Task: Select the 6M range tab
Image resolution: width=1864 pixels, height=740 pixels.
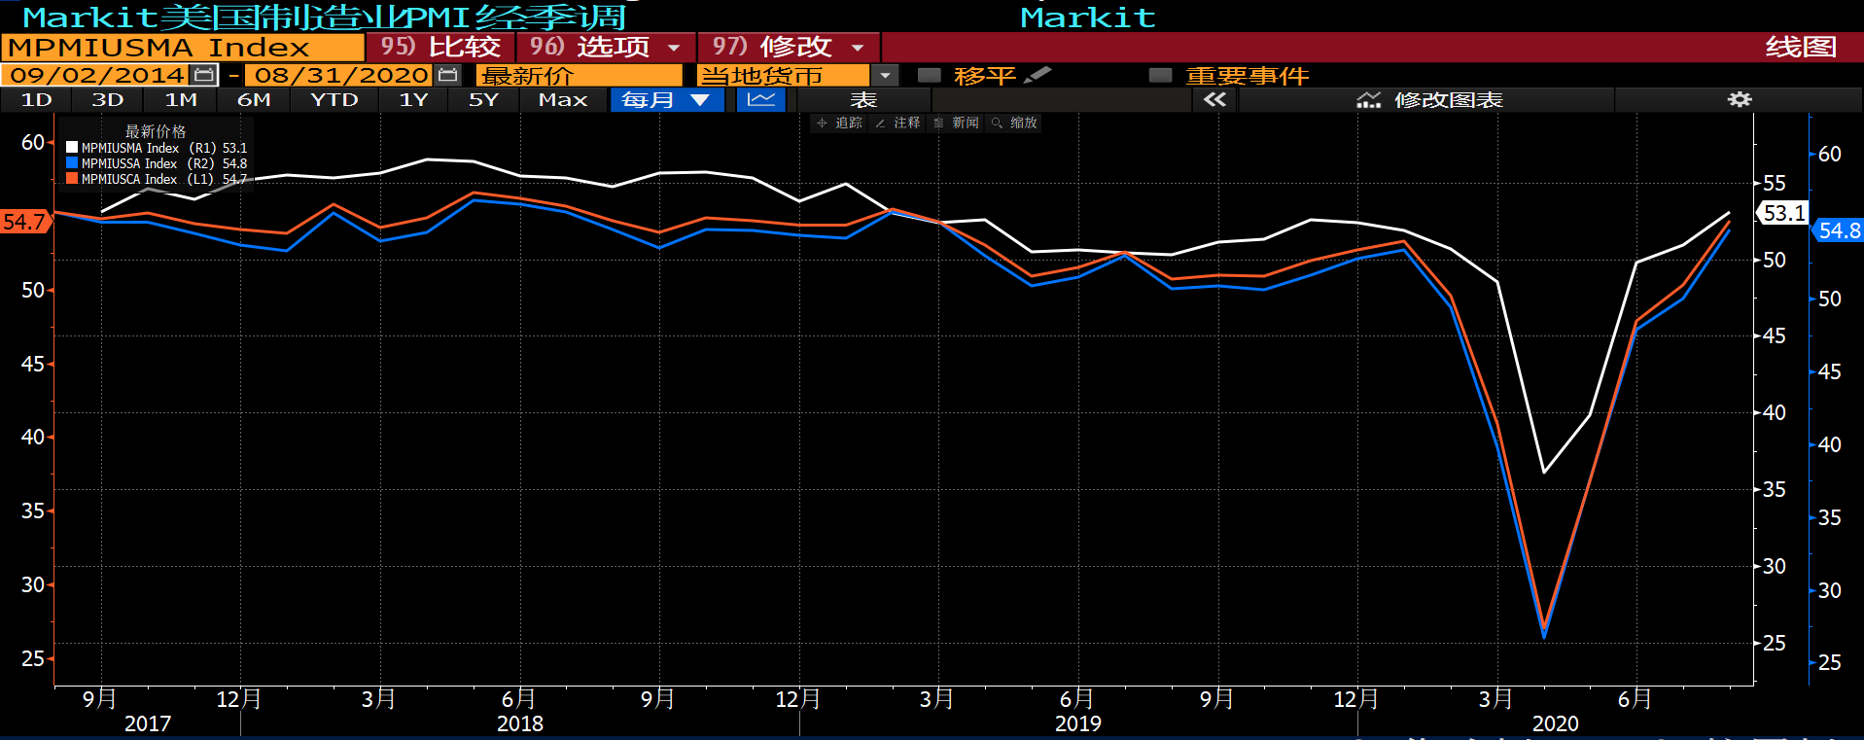Action: (254, 99)
